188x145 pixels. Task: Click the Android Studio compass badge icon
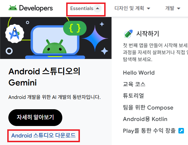15,34
